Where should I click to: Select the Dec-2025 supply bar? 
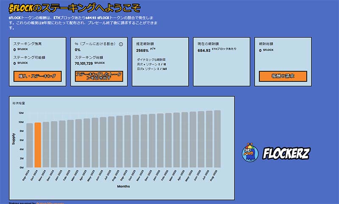[152, 141]
